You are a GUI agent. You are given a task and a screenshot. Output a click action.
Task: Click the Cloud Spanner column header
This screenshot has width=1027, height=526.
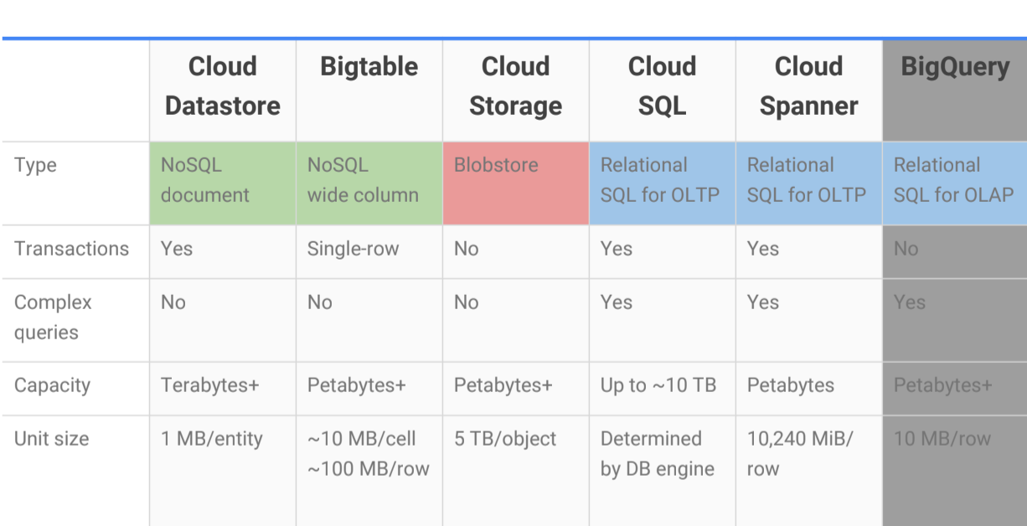point(808,86)
